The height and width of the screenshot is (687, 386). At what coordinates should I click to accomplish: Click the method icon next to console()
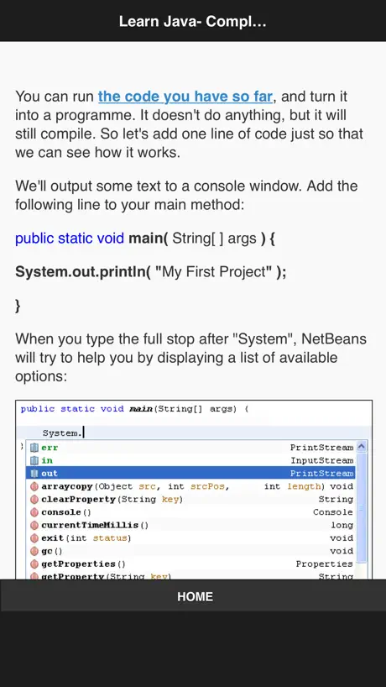click(x=34, y=511)
